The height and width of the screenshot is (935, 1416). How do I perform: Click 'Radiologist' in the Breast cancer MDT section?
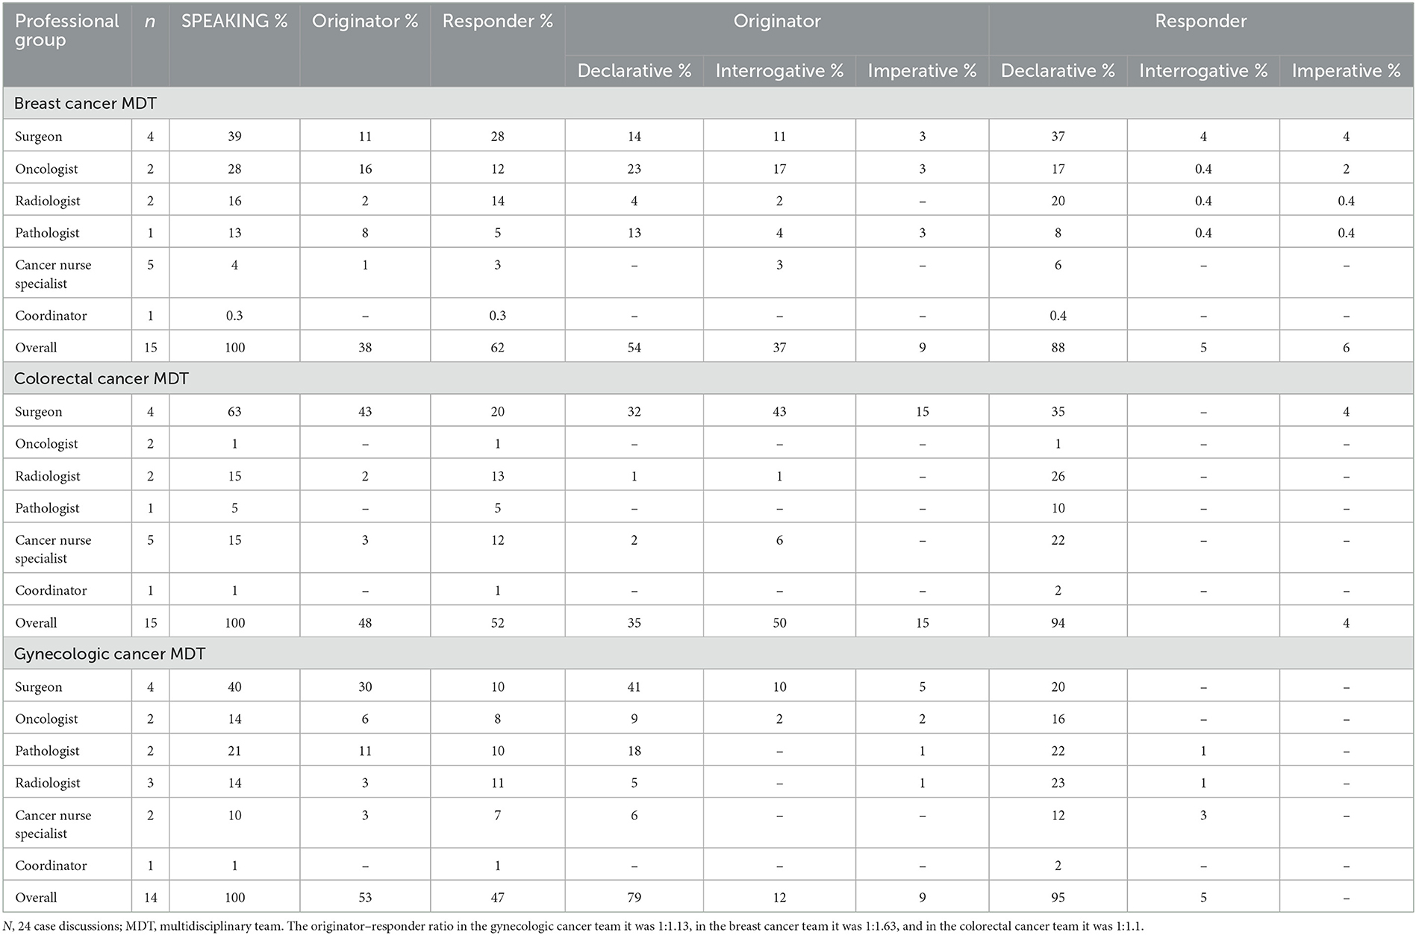click(48, 201)
